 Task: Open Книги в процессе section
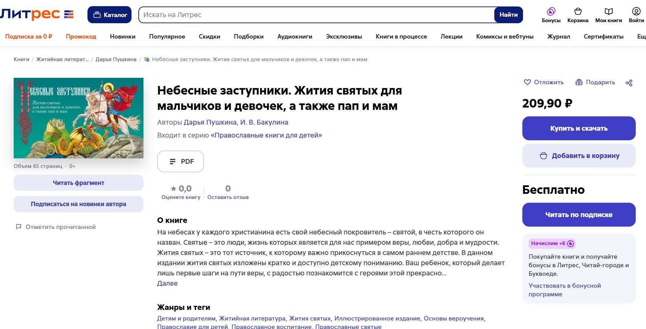[401, 37]
